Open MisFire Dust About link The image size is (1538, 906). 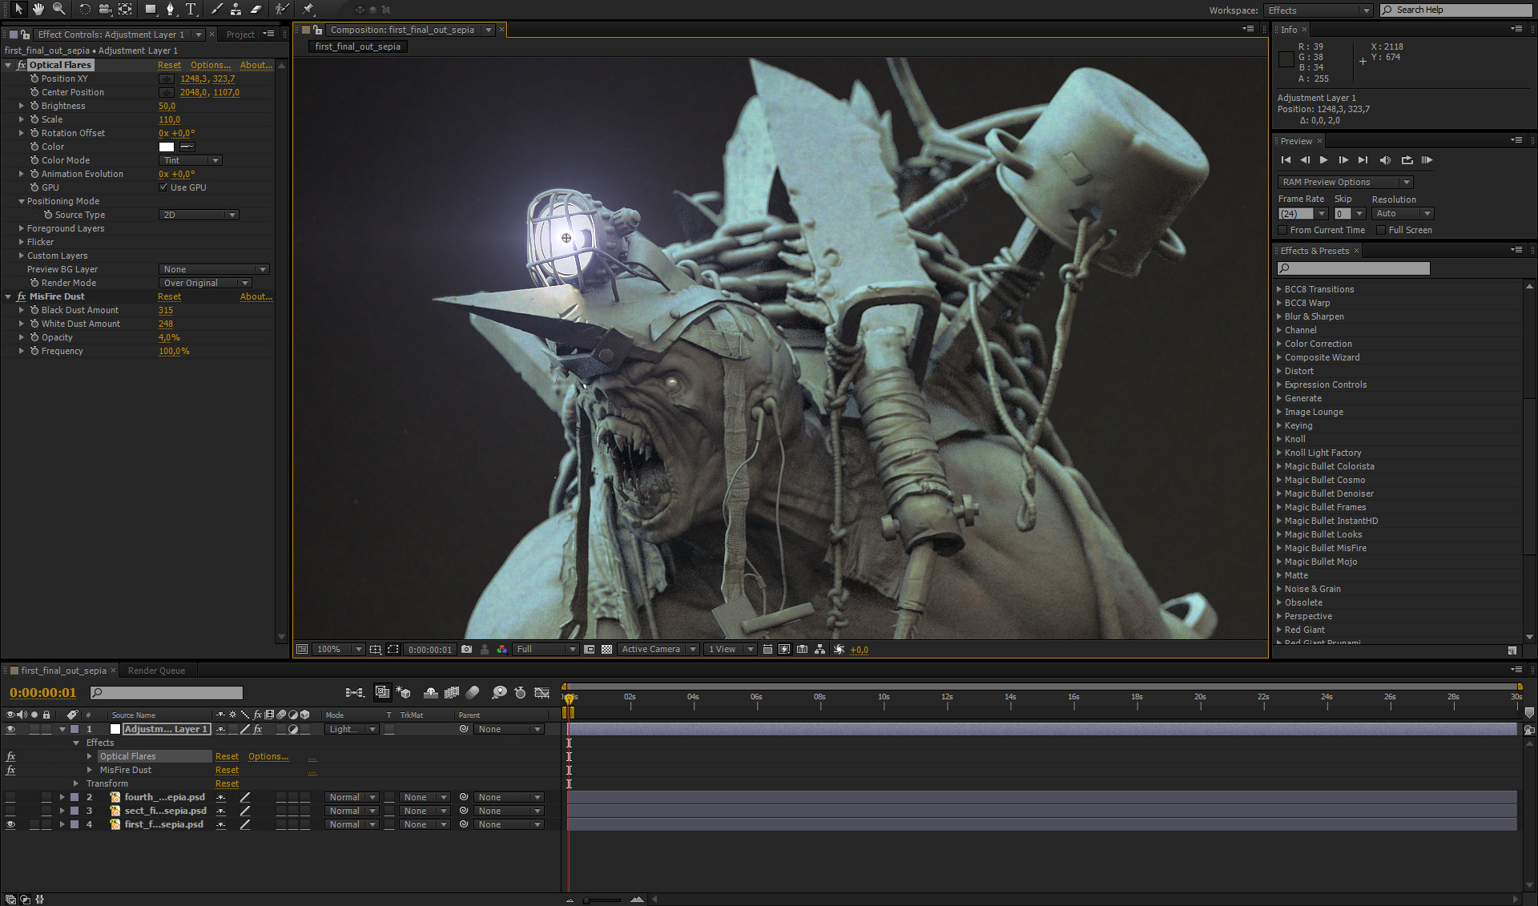click(x=256, y=296)
